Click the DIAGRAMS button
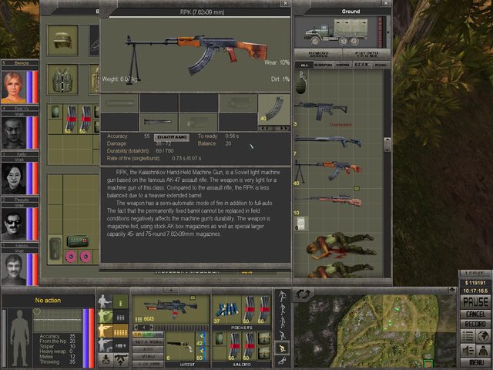This screenshot has width=493, height=370. click(x=172, y=137)
